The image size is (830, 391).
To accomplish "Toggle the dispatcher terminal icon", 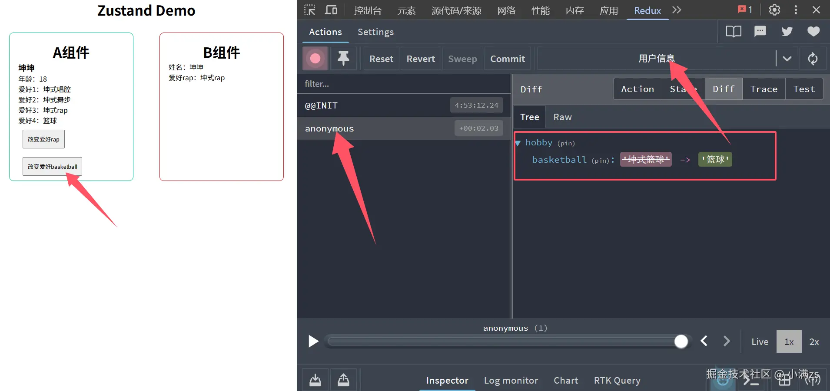I will tap(750, 381).
